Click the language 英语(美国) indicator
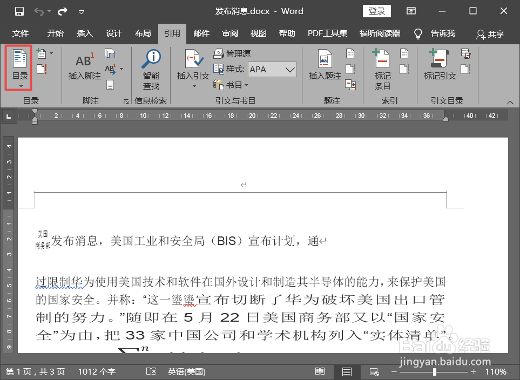Viewport: 520px width, 380px height. point(187,372)
